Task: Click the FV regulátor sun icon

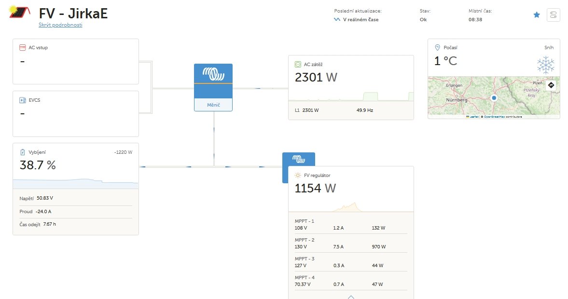Action: click(x=298, y=176)
